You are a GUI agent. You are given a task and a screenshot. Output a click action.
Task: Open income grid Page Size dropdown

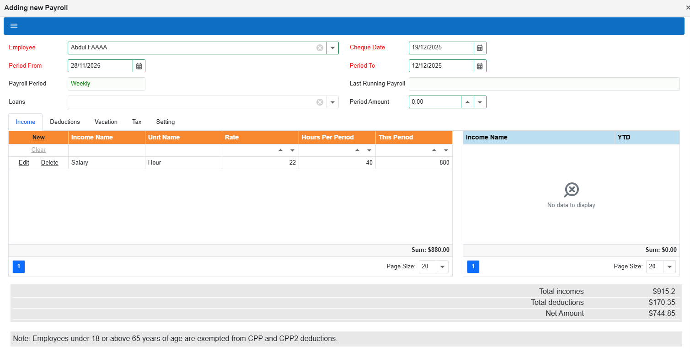tap(442, 267)
